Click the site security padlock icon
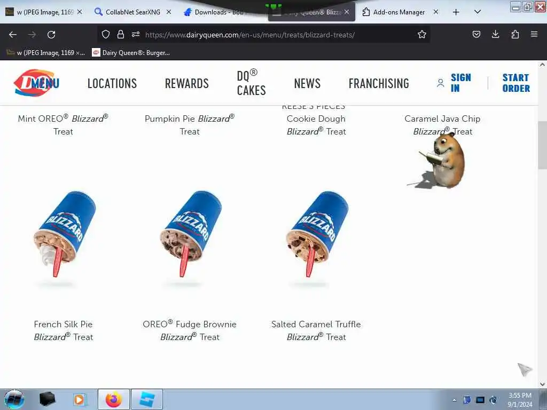Image resolution: width=547 pixels, height=410 pixels. pos(121,34)
